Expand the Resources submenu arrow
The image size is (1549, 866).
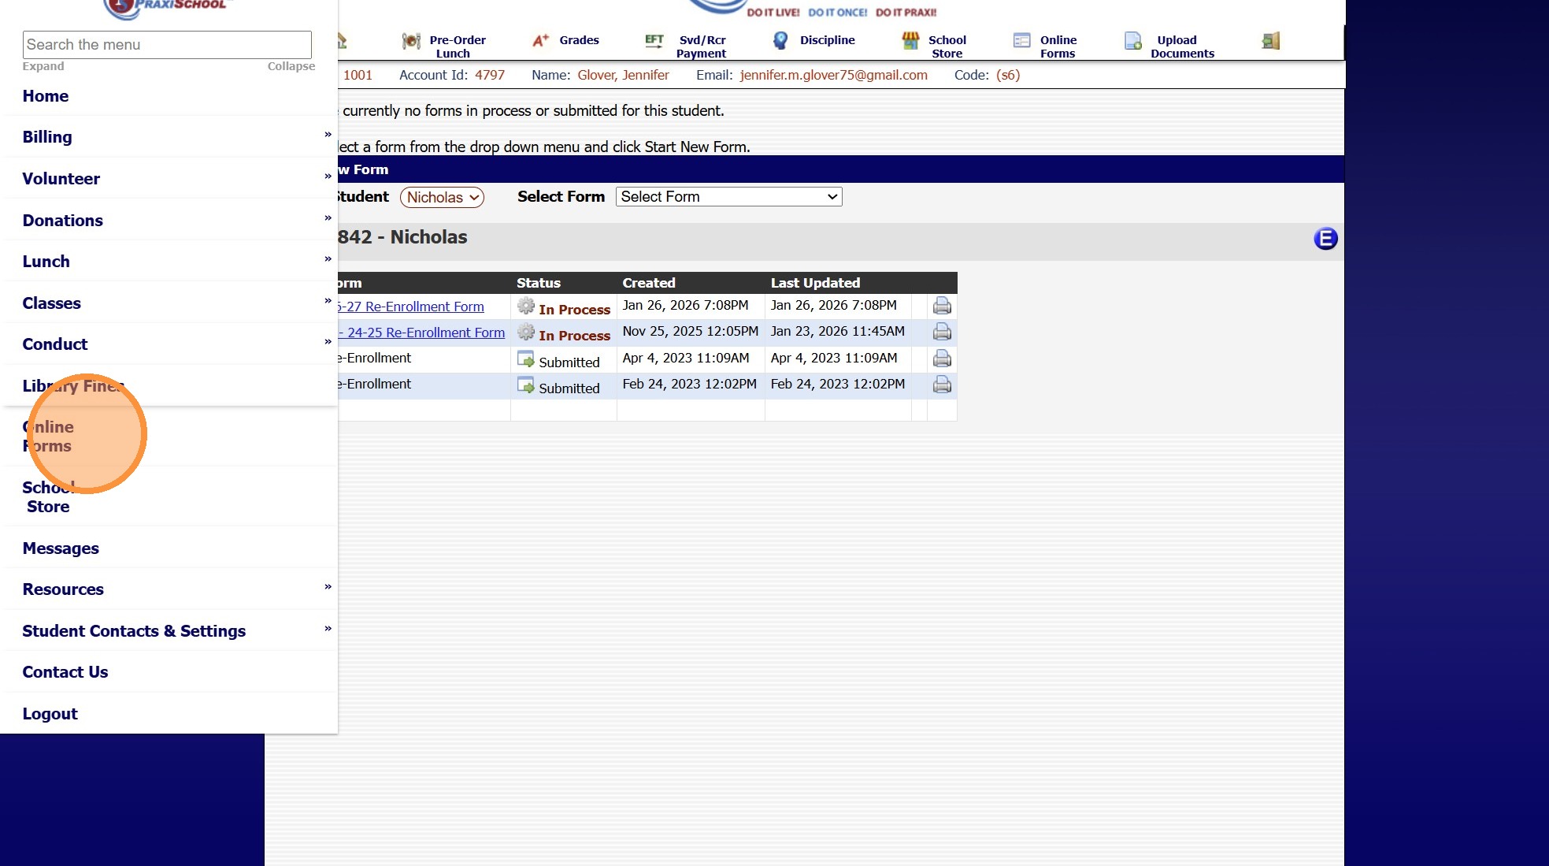click(328, 587)
